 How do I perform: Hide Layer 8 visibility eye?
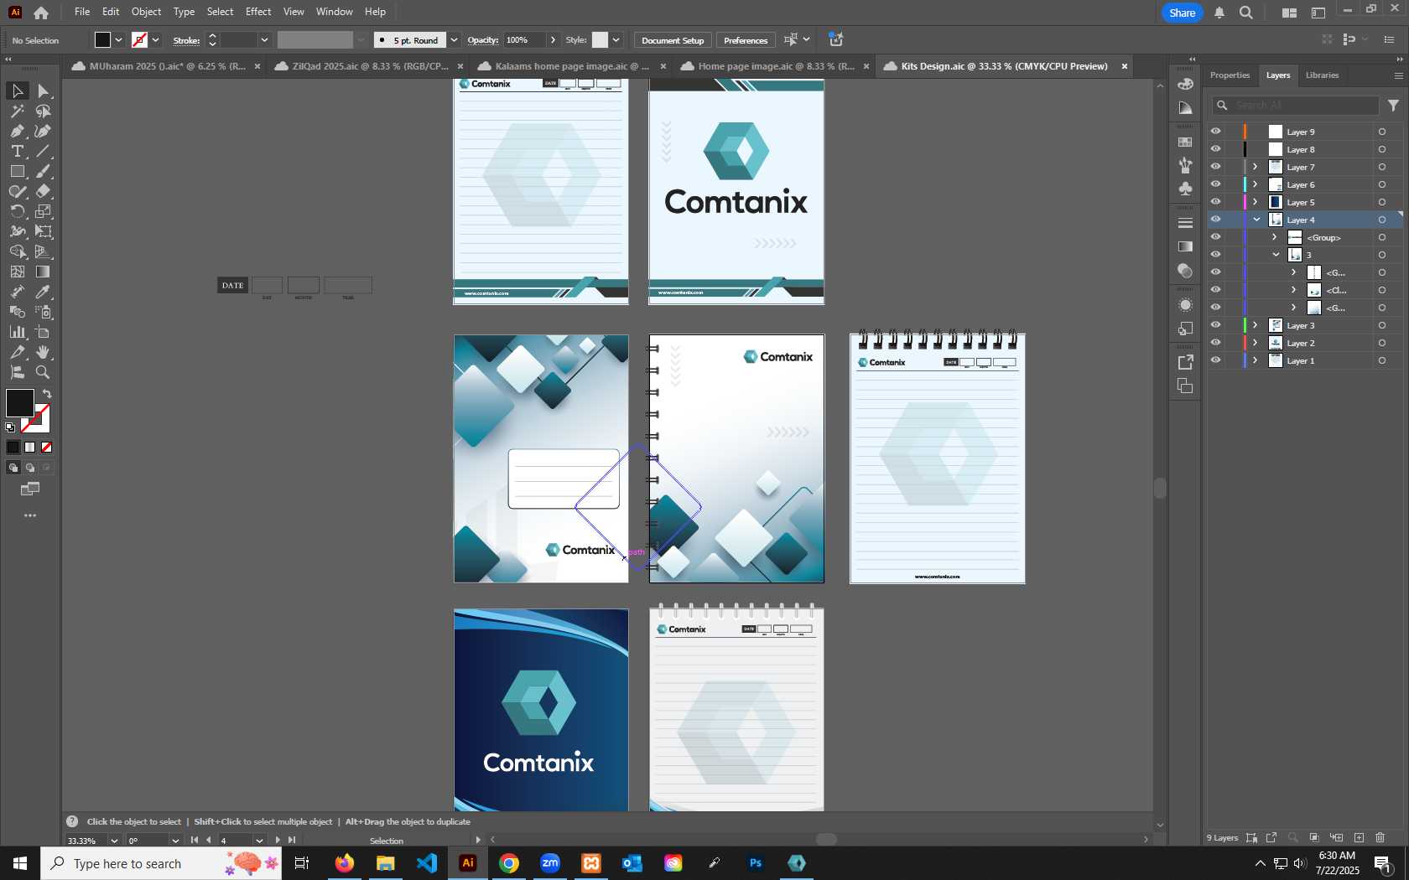[x=1215, y=149]
